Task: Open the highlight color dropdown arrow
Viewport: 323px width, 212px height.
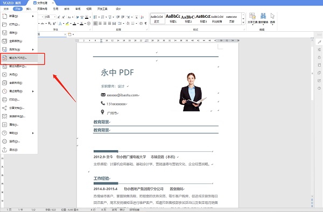Action: 71,24
